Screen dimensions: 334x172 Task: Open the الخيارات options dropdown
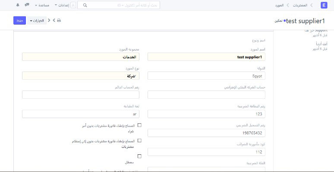coord(37,20)
